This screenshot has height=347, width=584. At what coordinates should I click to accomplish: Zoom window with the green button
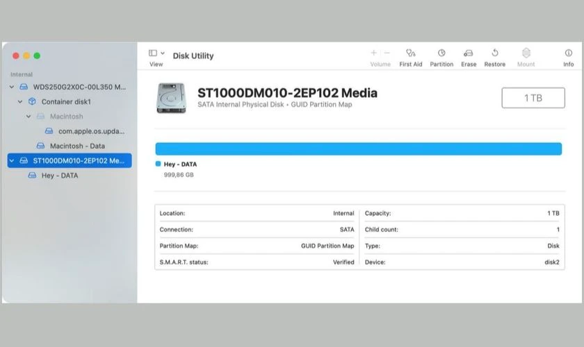coord(37,56)
